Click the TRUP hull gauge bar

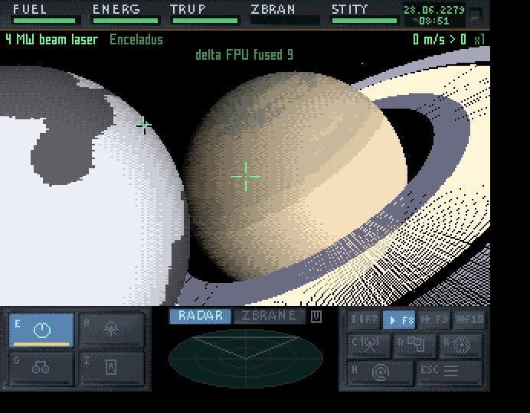205,21
